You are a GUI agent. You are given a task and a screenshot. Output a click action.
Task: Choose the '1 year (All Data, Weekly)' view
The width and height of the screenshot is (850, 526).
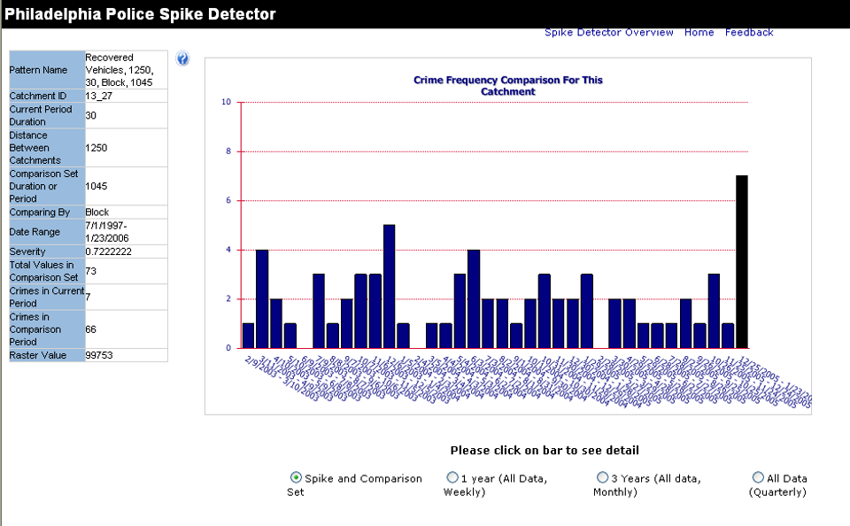(452, 476)
